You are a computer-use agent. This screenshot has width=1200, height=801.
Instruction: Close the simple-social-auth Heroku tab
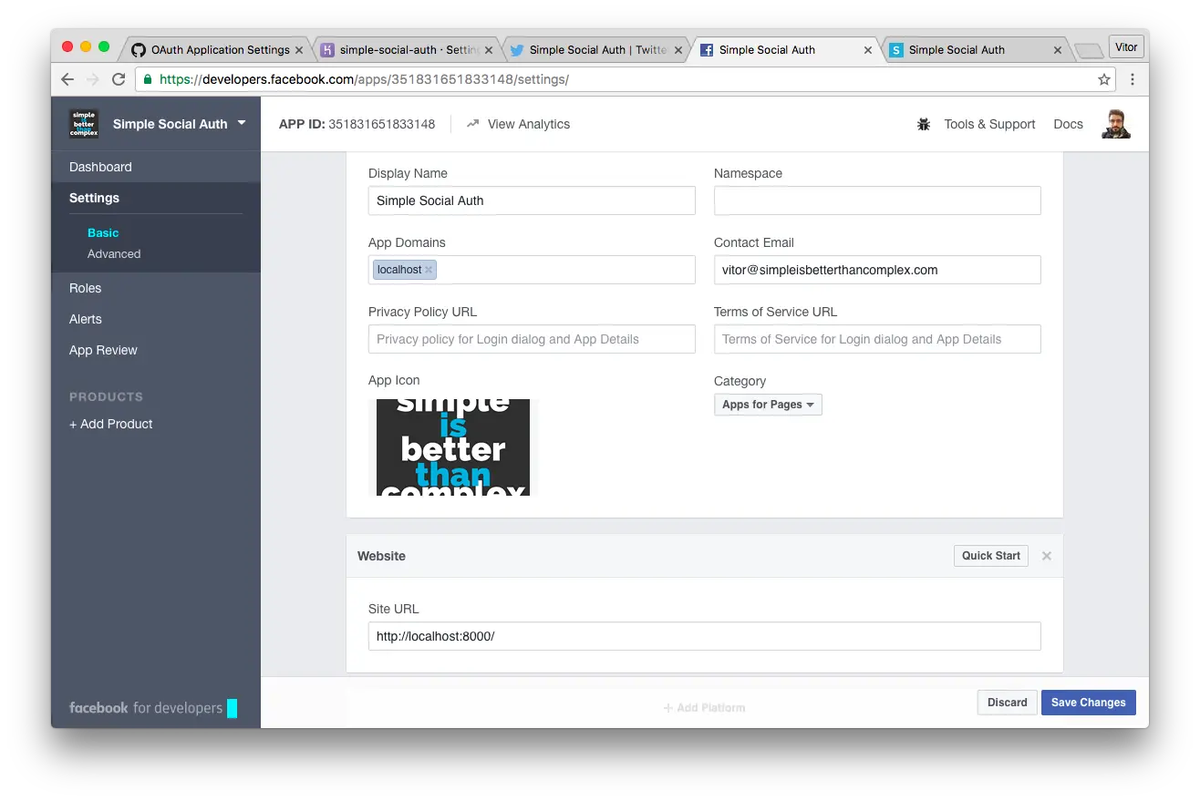coord(489,50)
